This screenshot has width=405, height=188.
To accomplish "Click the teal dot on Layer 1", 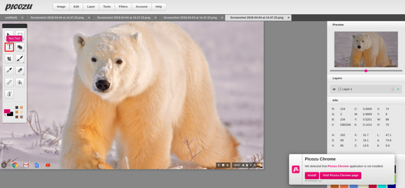I will click(x=398, y=89).
